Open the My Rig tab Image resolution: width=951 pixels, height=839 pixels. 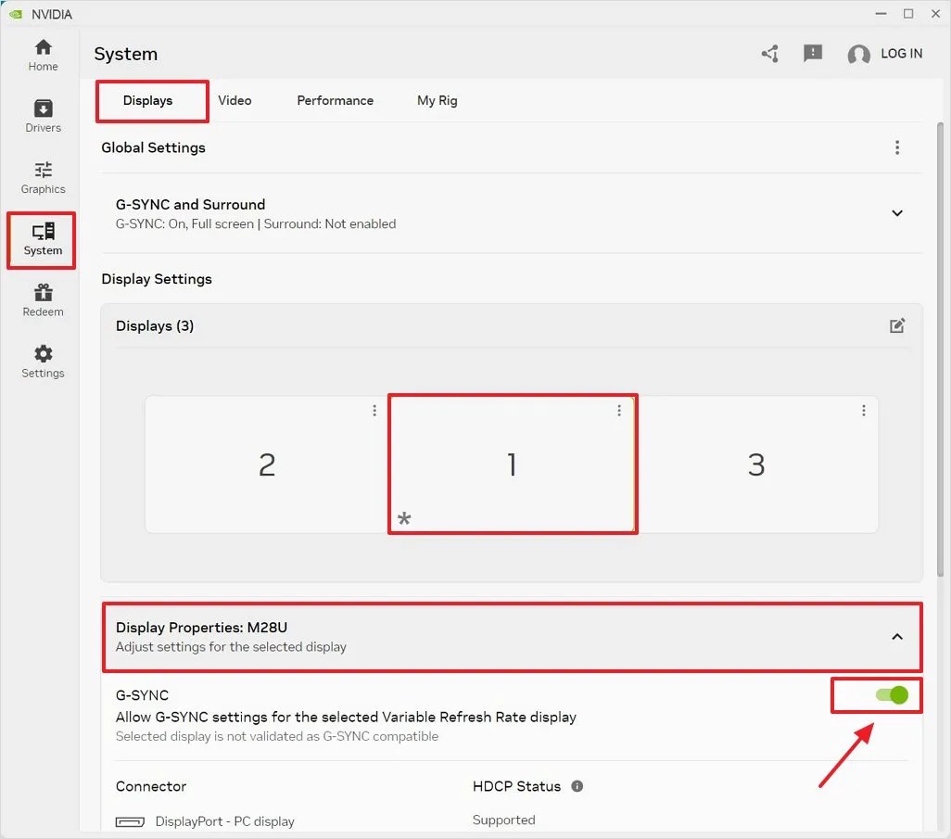coord(437,100)
